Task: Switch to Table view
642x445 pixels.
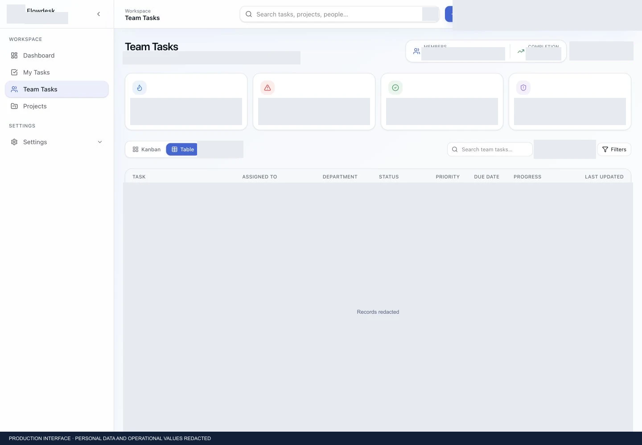Action: [x=183, y=150]
